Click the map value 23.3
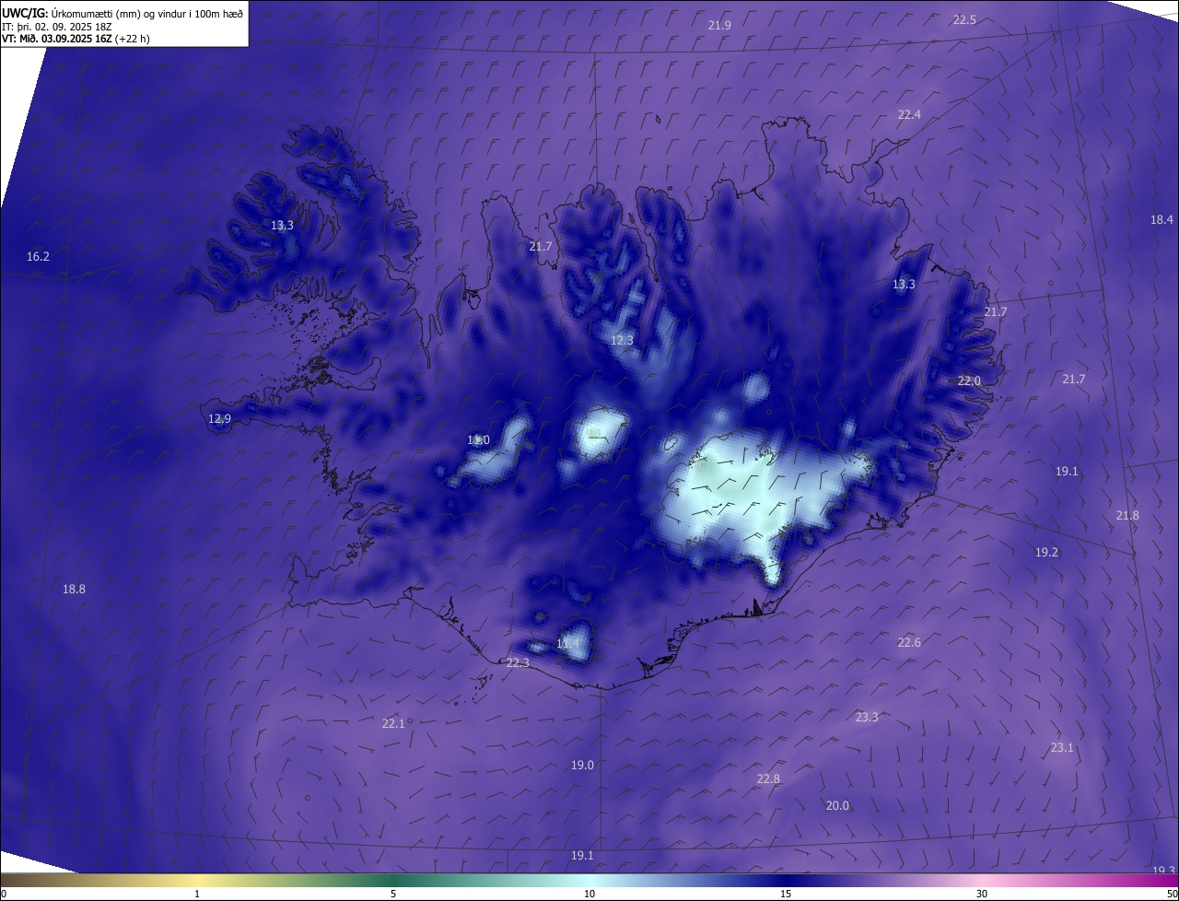This screenshot has width=1179, height=901. pyautogui.click(x=867, y=717)
